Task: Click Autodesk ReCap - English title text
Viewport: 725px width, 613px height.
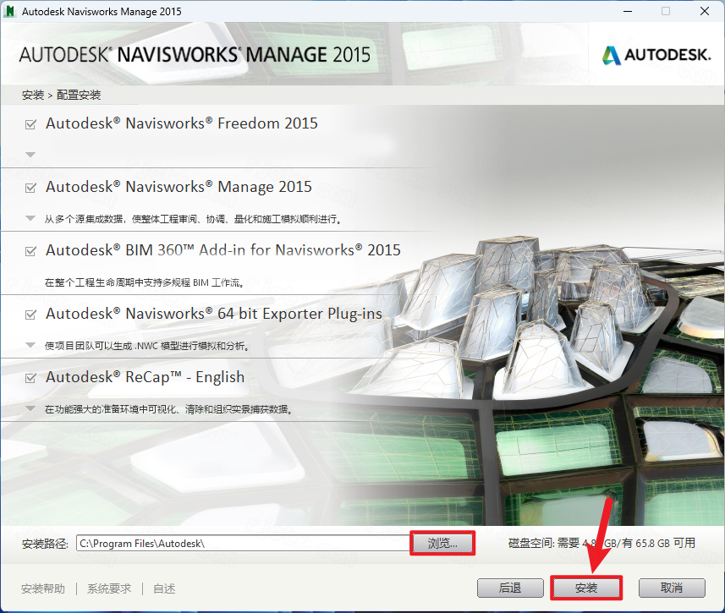Action: tap(145, 377)
